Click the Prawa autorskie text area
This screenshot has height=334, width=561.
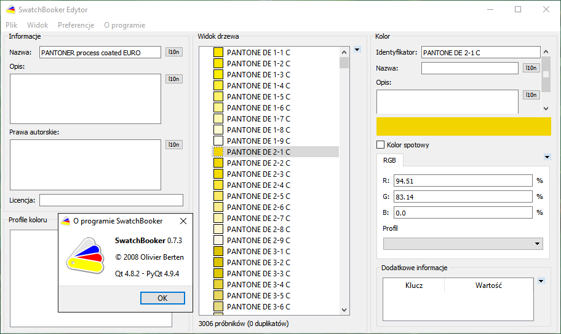click(86, 165)
